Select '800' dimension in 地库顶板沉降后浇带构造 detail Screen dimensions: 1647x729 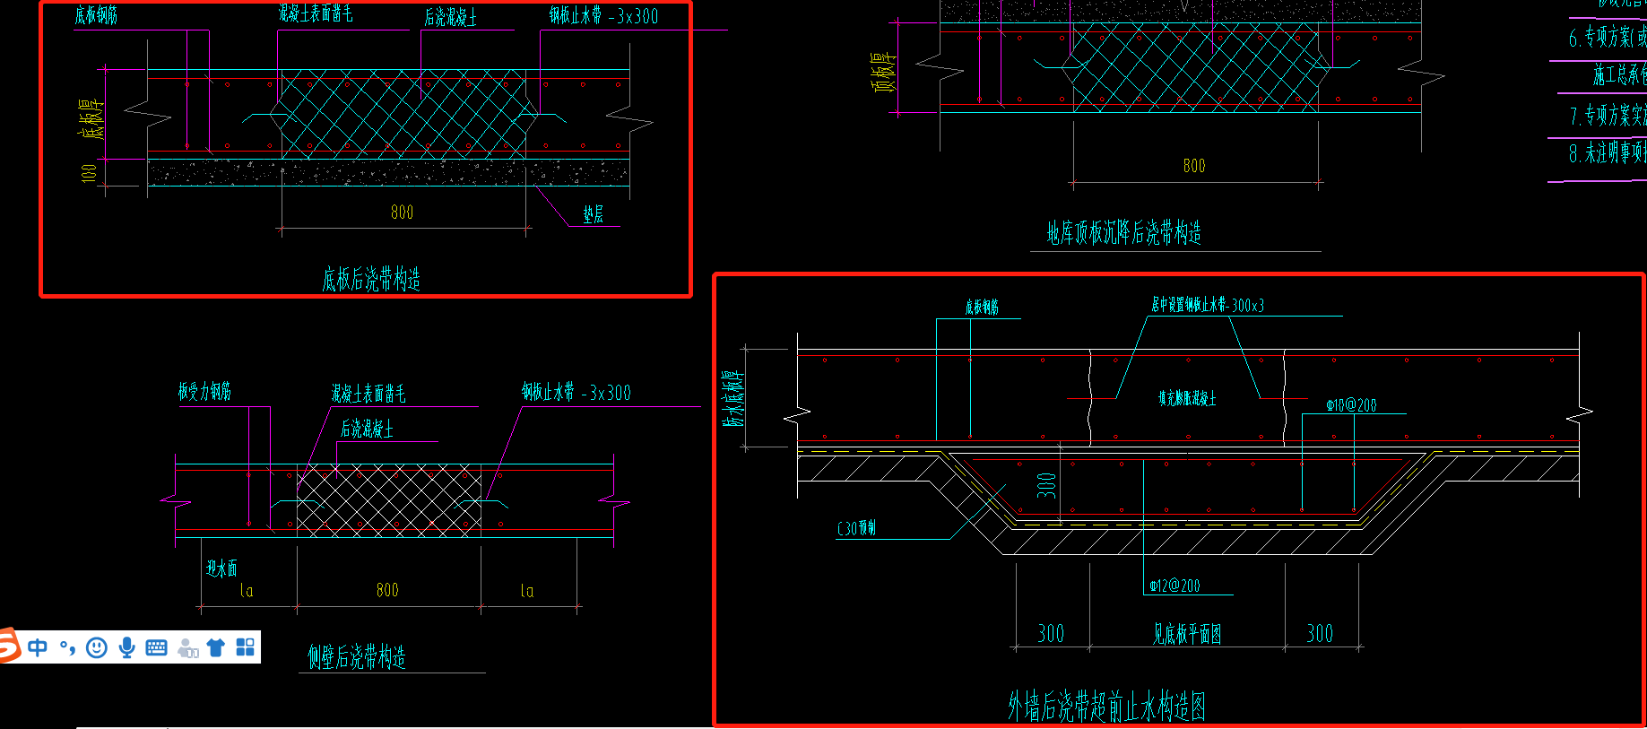pyautogui.click(x=1194, y=166)
